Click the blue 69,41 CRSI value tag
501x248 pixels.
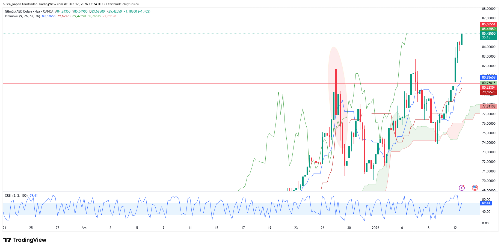(x=486, y=203)
